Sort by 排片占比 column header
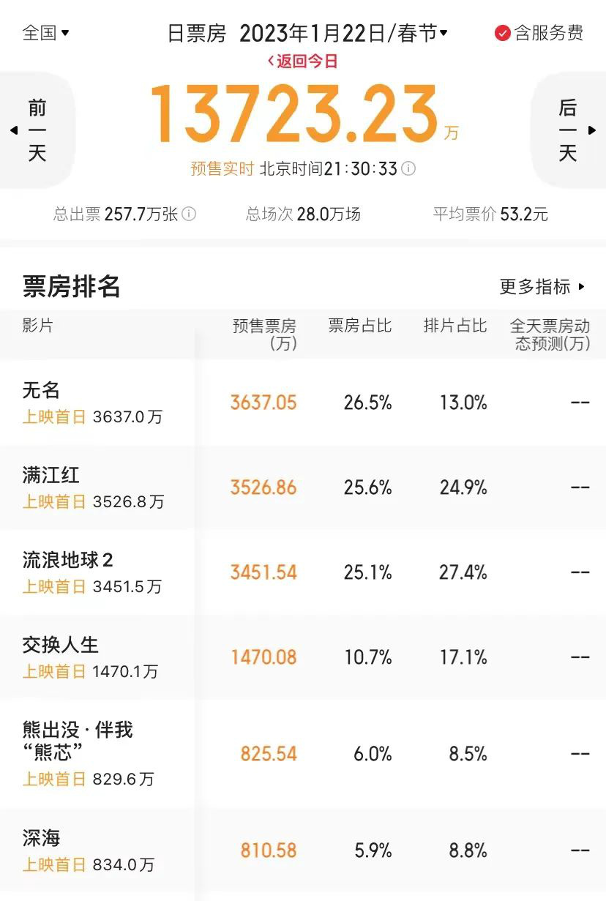Screen dimensions: 606x901 (x=455, y=326)
